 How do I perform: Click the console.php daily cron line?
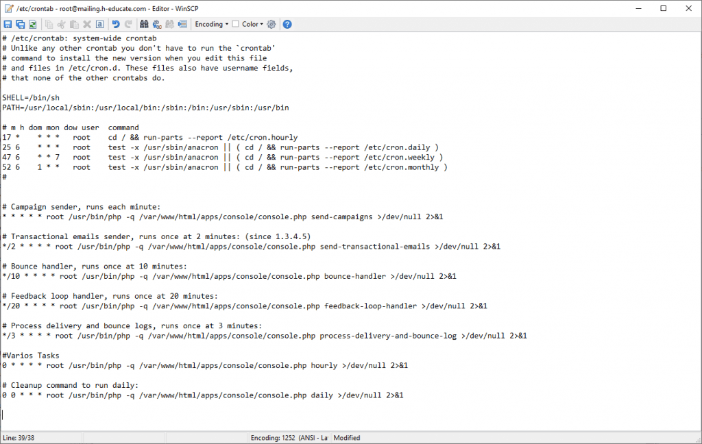click(x=203, y=395)
